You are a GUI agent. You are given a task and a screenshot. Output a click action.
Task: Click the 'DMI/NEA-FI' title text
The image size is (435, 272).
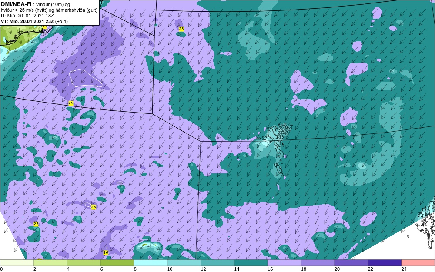(16, 4)
